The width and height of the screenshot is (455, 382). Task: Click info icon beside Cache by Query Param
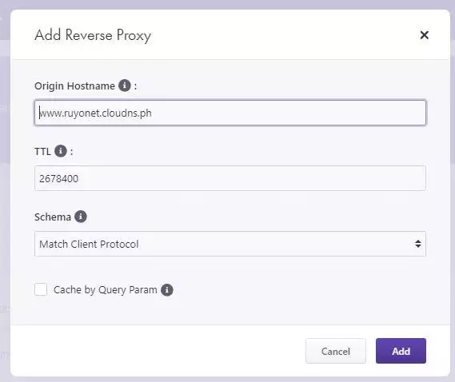pyautogui.click(x=167, y=290)
